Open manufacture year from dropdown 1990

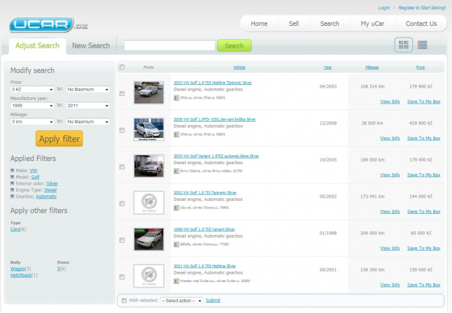(x=32, y=106)
